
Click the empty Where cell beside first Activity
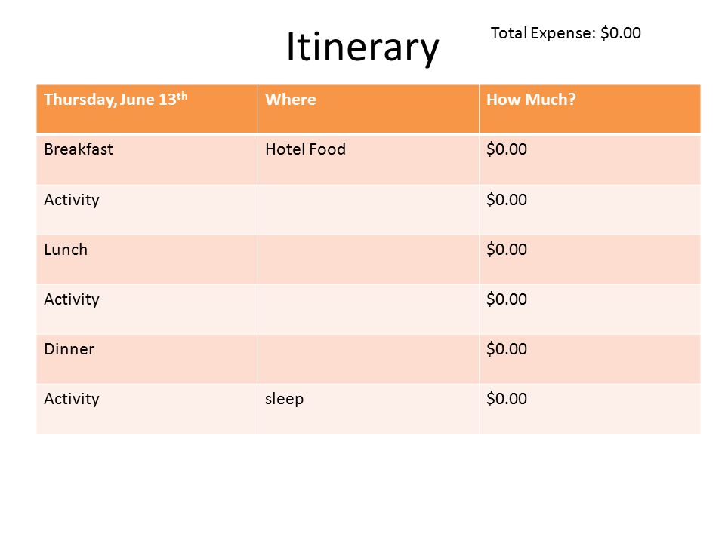[x=369, y=210]
